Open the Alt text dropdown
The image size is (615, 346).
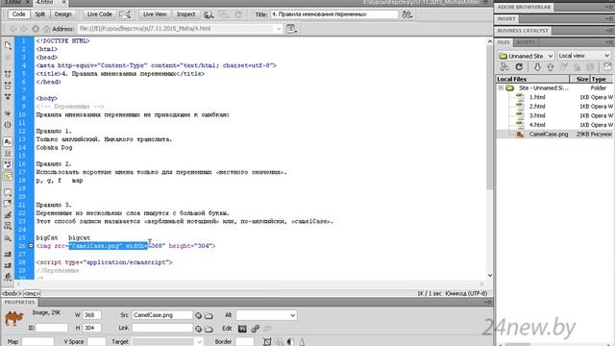(x=292, y=315)
